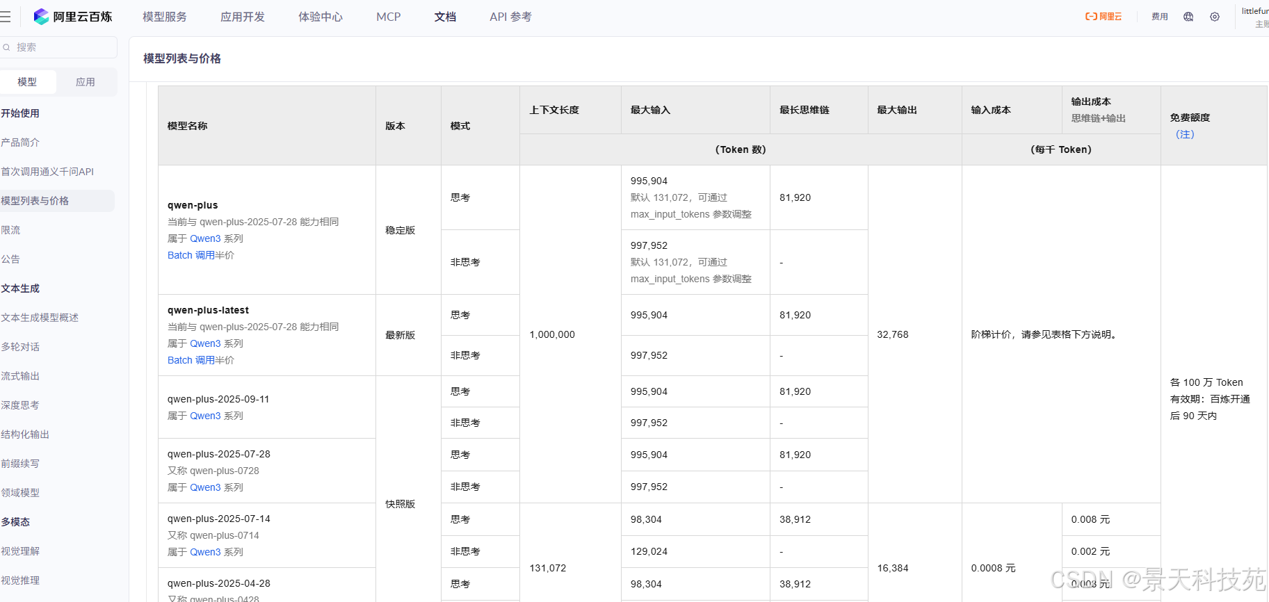Open 应用开发 in top navigation

(x=243, y=17)
